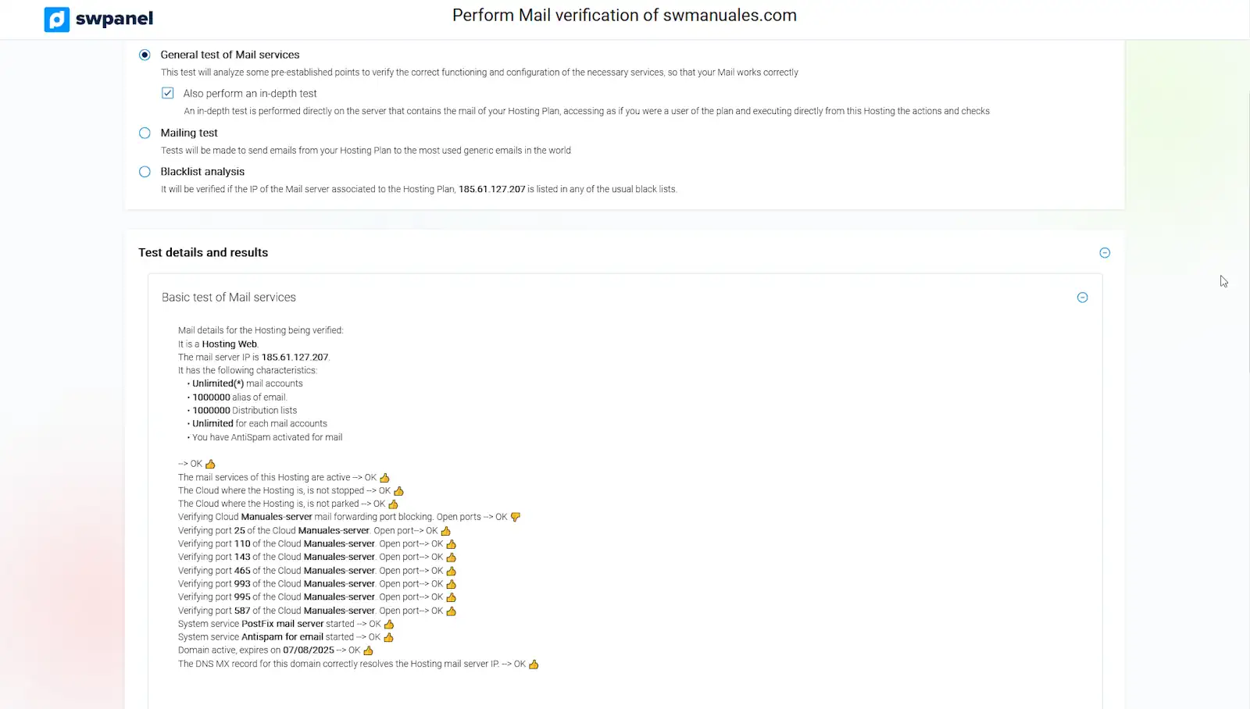This screenshot has height=709, width=1250.
Task: Select General test of Mail services option
Action: click(x=145, y=55)
